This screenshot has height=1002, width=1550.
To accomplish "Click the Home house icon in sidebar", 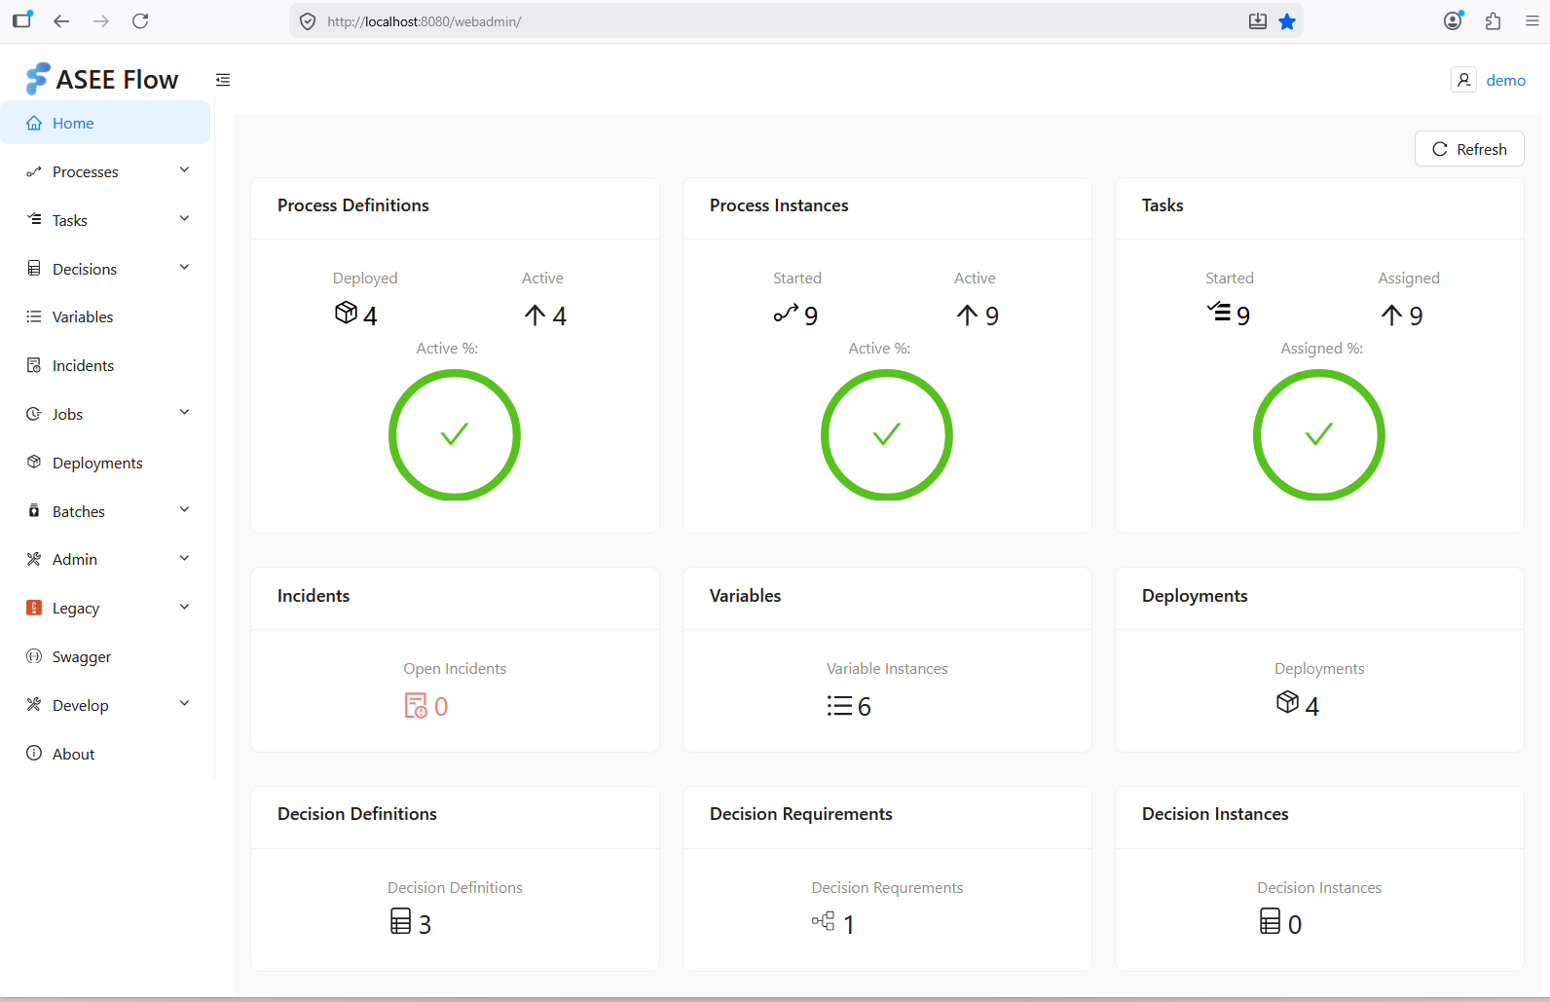I will (34, 123).
